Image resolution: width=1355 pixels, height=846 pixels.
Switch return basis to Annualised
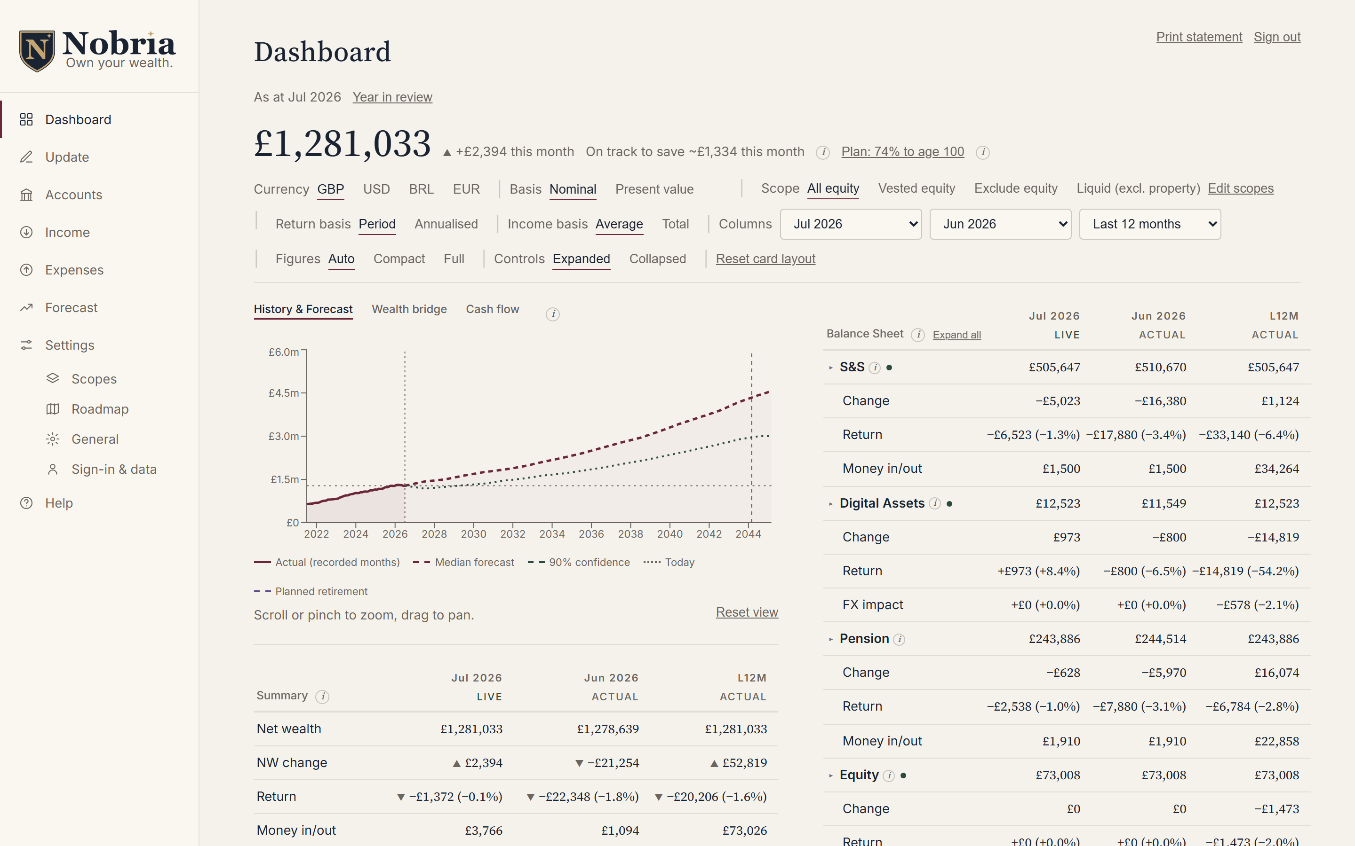click(x=446, y=224)
